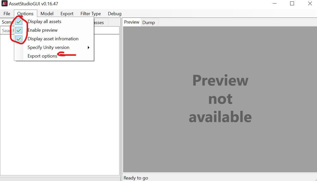Minimize the AssetStudioGUI window
This screenshot has height=181, width=317.
point(275,4)
